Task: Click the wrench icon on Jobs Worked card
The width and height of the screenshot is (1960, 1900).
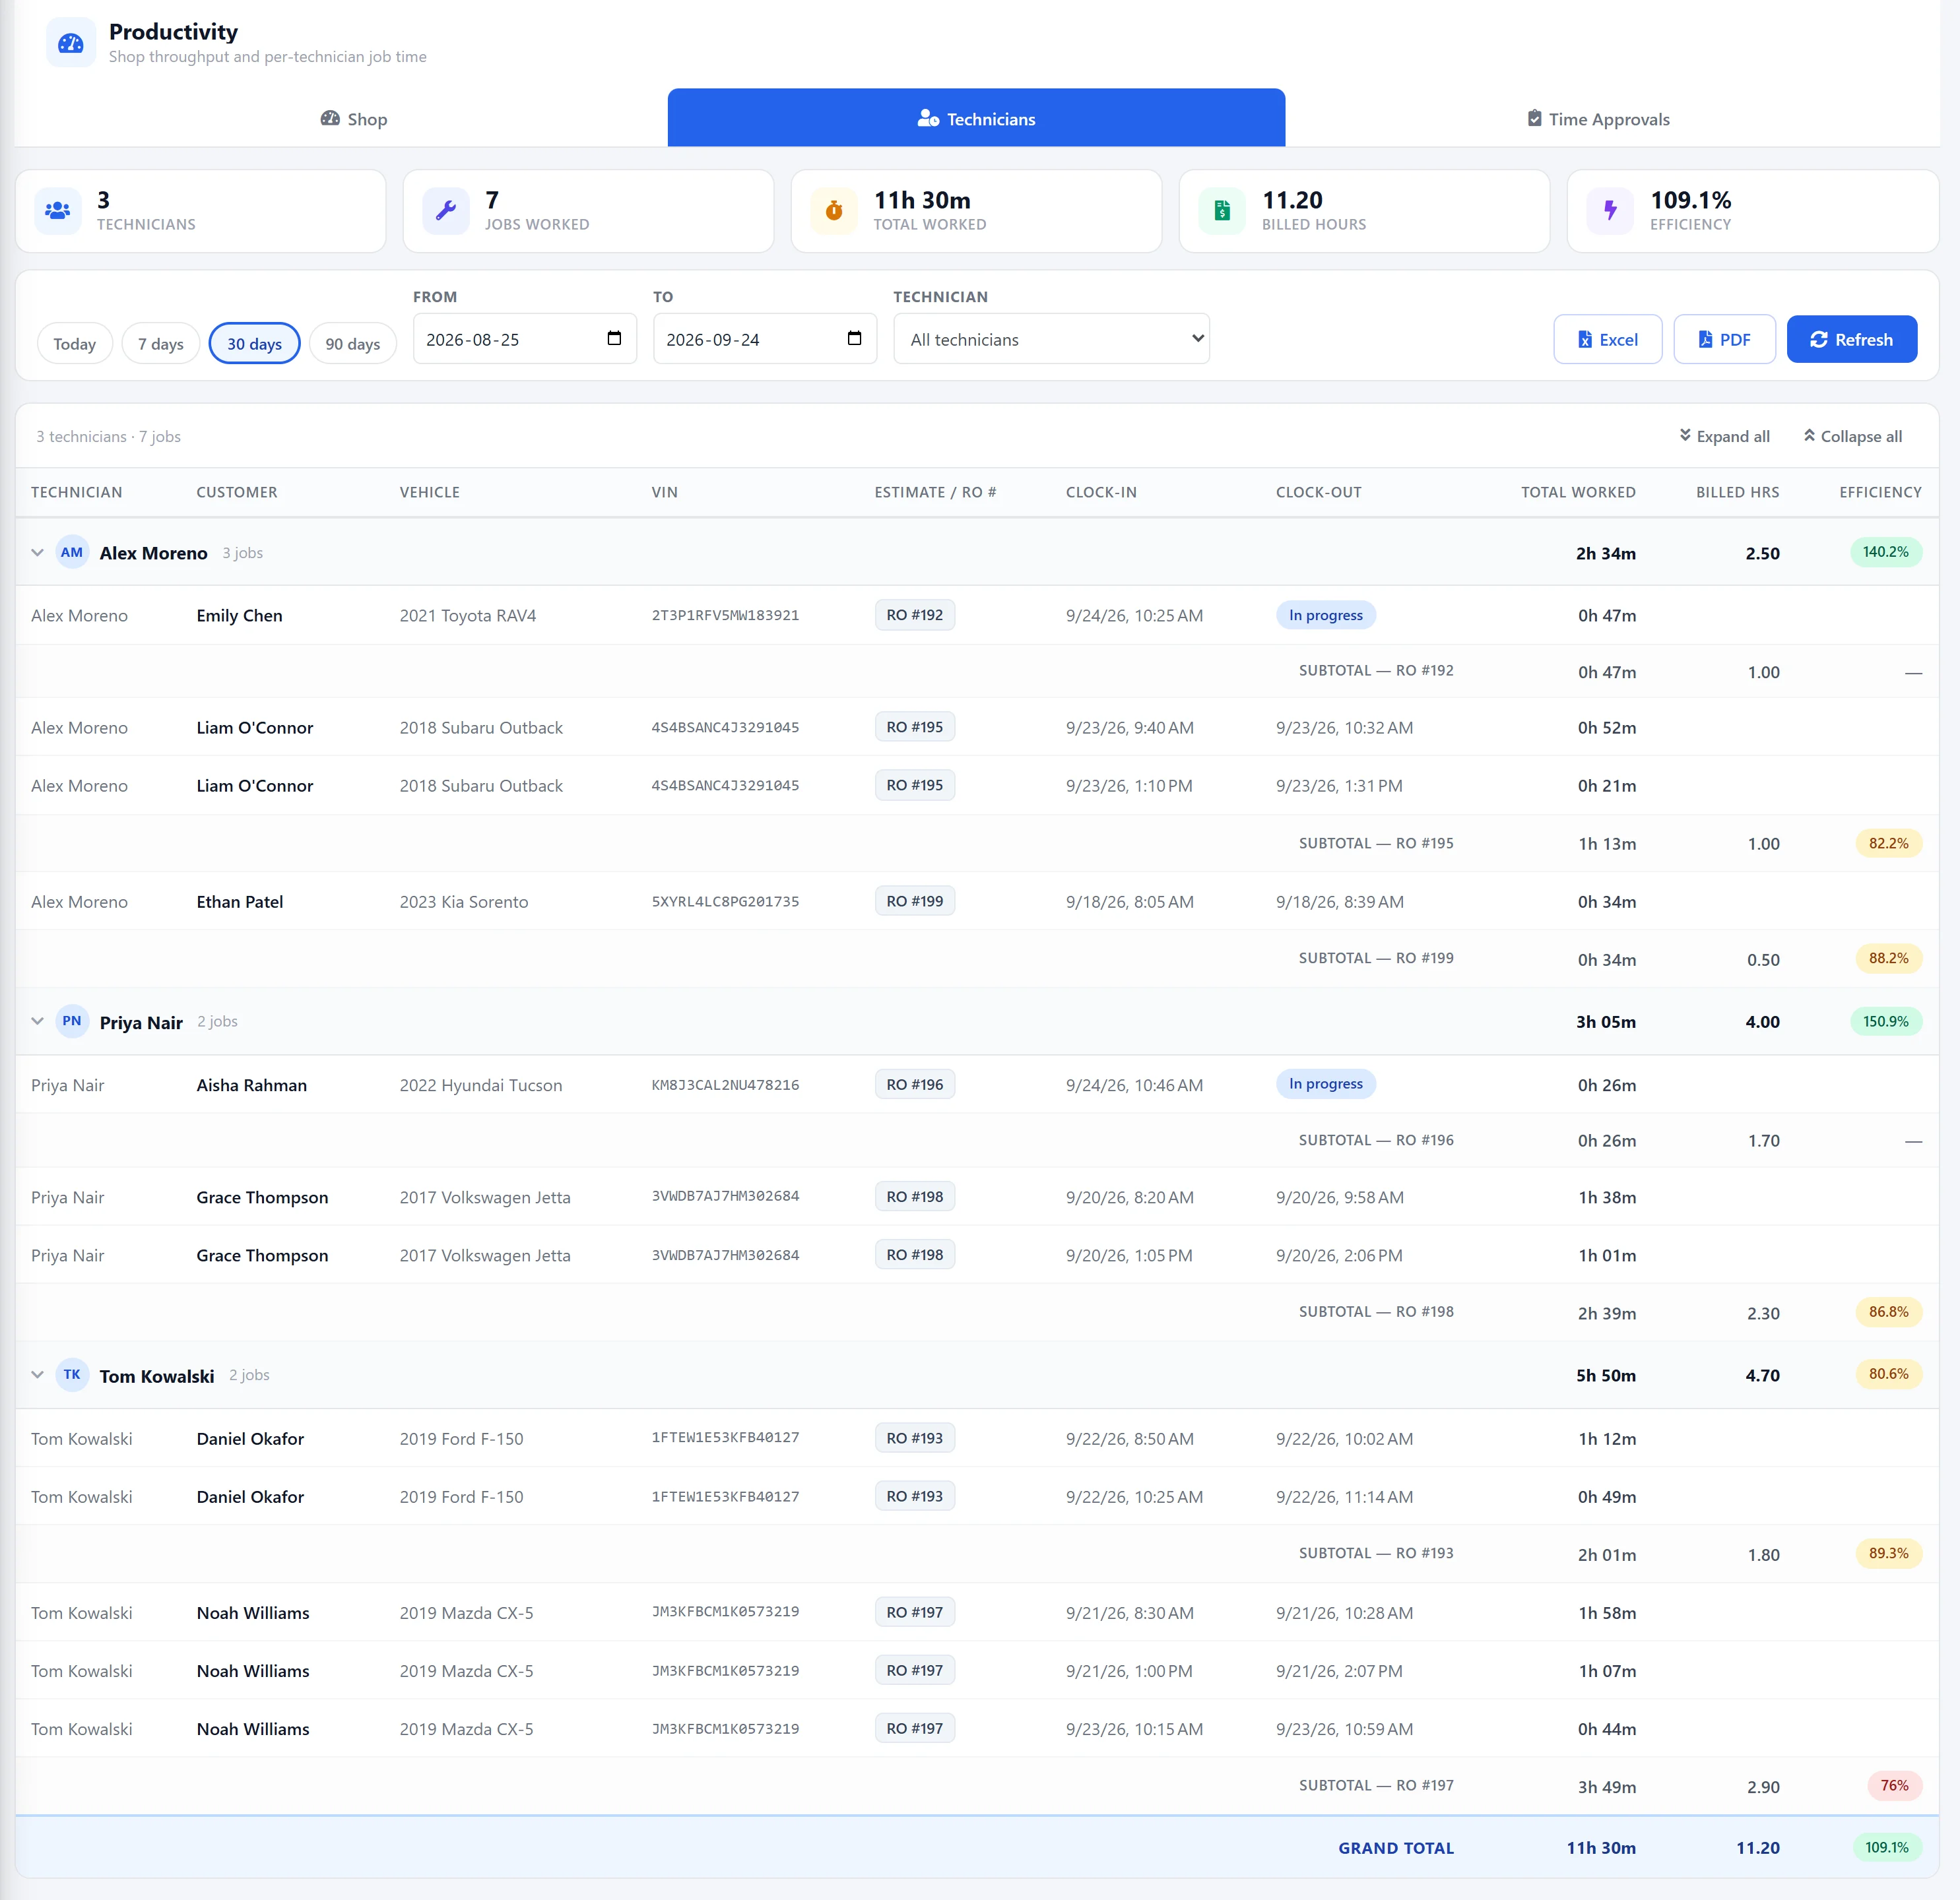Action: tap(446, 211)
